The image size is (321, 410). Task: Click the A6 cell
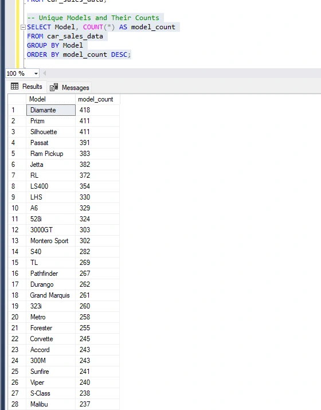50,208
